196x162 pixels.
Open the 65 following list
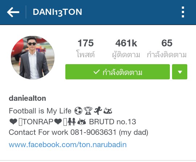(x=167, y=48)
